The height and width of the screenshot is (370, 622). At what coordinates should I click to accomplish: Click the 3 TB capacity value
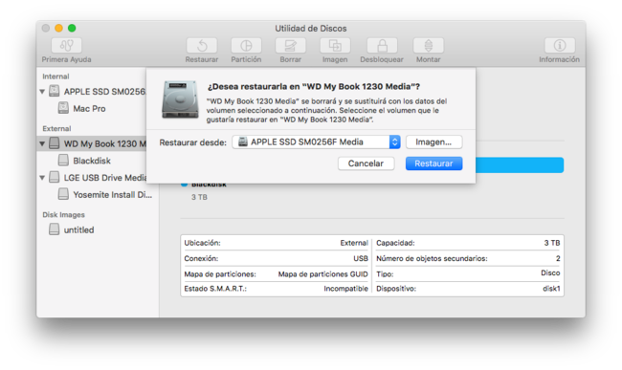(552, 243)
